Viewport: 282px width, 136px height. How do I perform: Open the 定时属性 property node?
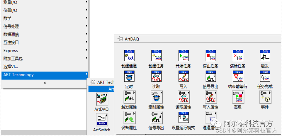(157, 97)
